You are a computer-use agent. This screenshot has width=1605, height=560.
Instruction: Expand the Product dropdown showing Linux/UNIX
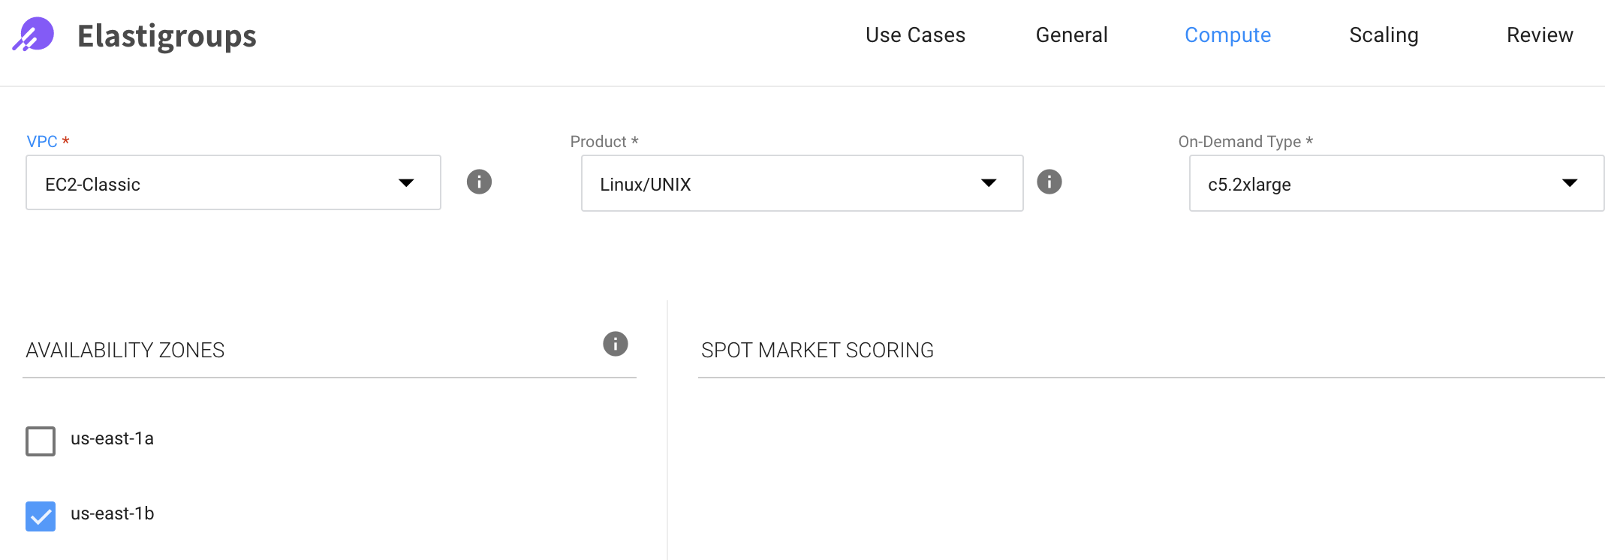click(x=801, y=183)
